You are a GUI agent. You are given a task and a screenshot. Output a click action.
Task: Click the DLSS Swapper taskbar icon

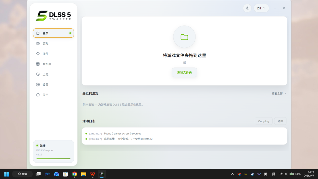[102, 174]
